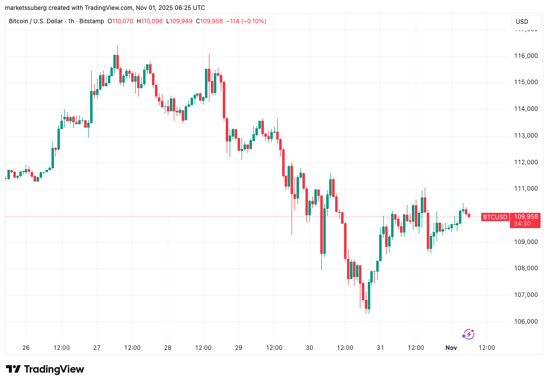Open the USD currency dropdown
Viewport: 548px width, 384px height.
click(522, 22)
